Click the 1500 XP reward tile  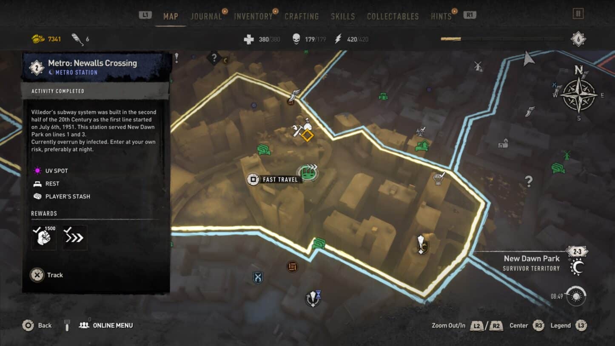point(44,237)
